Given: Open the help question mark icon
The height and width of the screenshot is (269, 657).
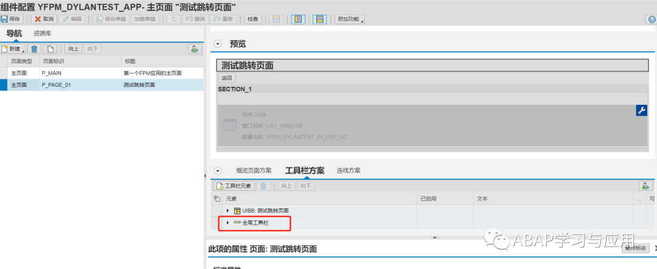Looking at the screenshot, I should (652, 19).
